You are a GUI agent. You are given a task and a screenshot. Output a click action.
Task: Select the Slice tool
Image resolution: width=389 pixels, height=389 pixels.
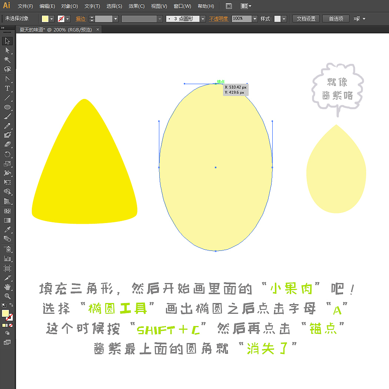click(x=7, y=277)
